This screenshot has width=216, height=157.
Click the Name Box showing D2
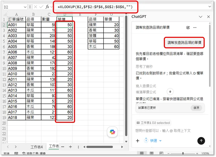[13, 7]
